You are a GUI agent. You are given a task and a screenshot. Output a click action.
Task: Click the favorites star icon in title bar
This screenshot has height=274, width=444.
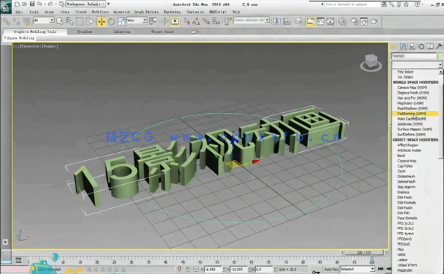point(407,4)
